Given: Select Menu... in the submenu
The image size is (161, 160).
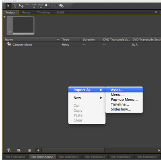Looking at the screenshot, I should (x=124, y=95).
